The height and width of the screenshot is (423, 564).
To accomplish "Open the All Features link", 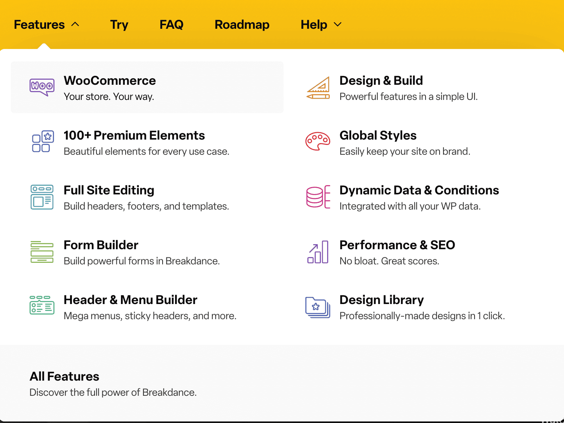I will pyautogui.click(x=65, y=376).
